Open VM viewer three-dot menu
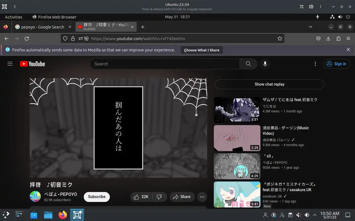This screenshot has height=221, width=355. 321,7
